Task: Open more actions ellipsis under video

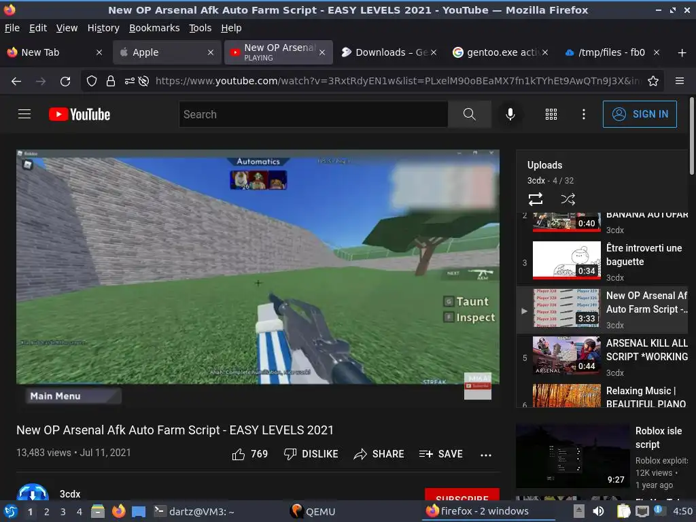Action: 486,455
